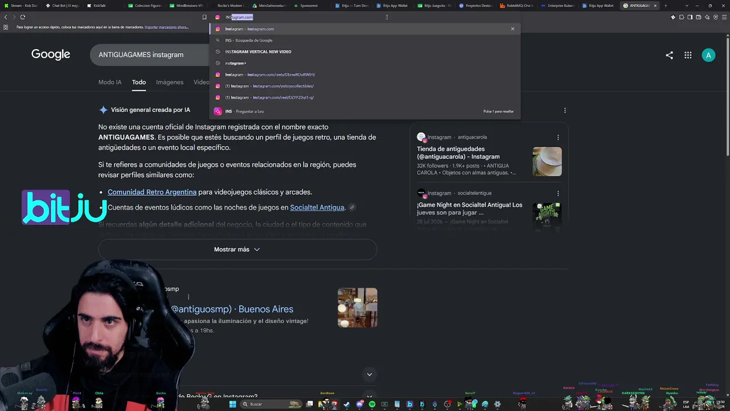Switch to the Stream - Kick tab
This screenshot has width=730, height=411.
coord(21,6)
